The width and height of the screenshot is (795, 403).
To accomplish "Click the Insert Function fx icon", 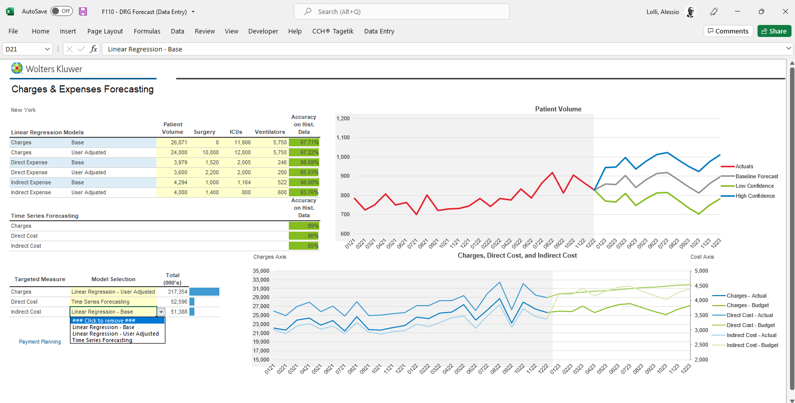I will click(x=93, y=49).
